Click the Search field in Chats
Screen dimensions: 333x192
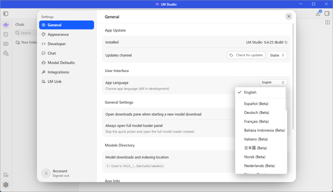point(26,33)
